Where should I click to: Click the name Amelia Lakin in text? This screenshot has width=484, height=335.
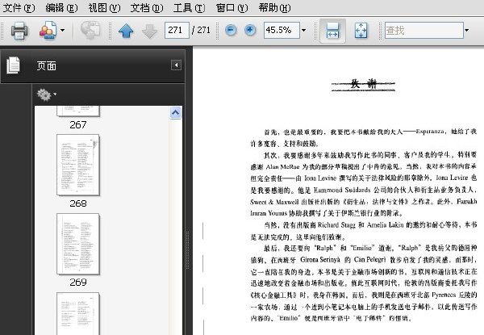[x=386, y=225]
